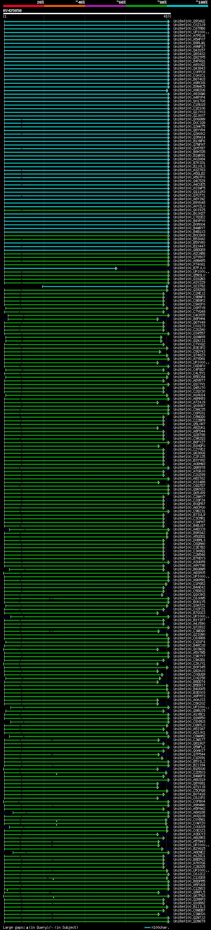Select the UniRef100_B8FHH4 label

pos(189,319)
